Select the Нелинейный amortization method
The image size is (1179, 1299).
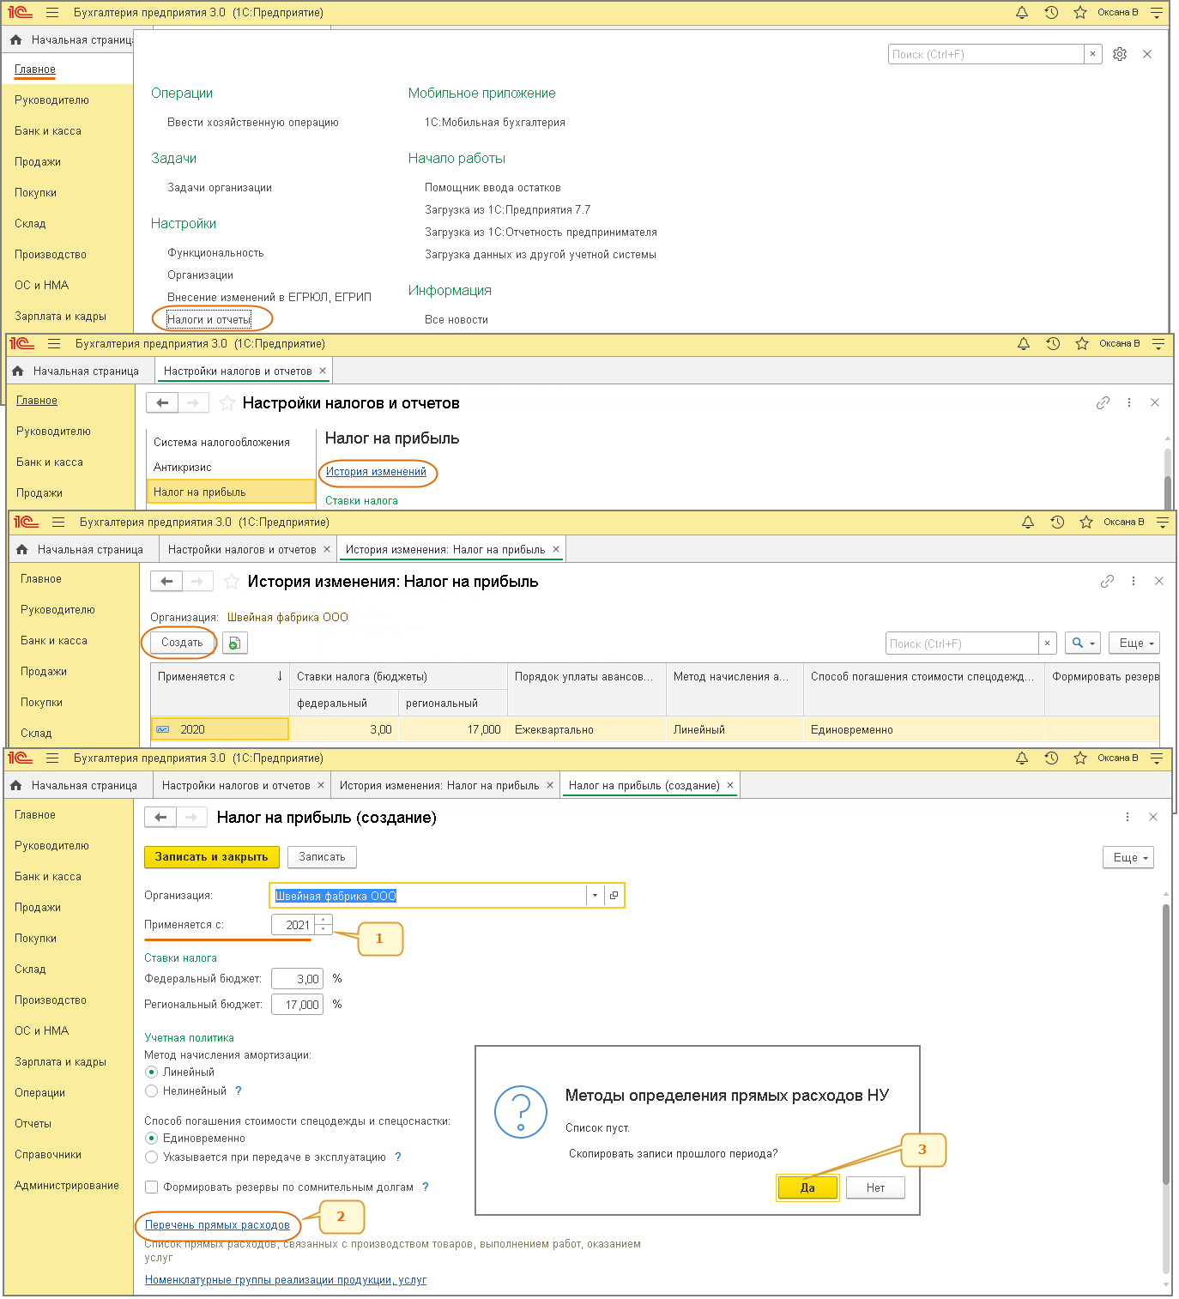pyautogui.click(x=152, y=1091)
